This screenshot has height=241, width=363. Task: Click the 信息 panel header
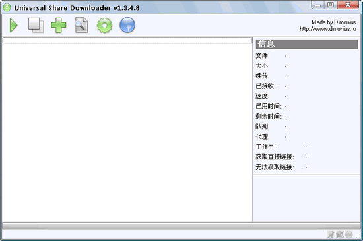point(307,44)
